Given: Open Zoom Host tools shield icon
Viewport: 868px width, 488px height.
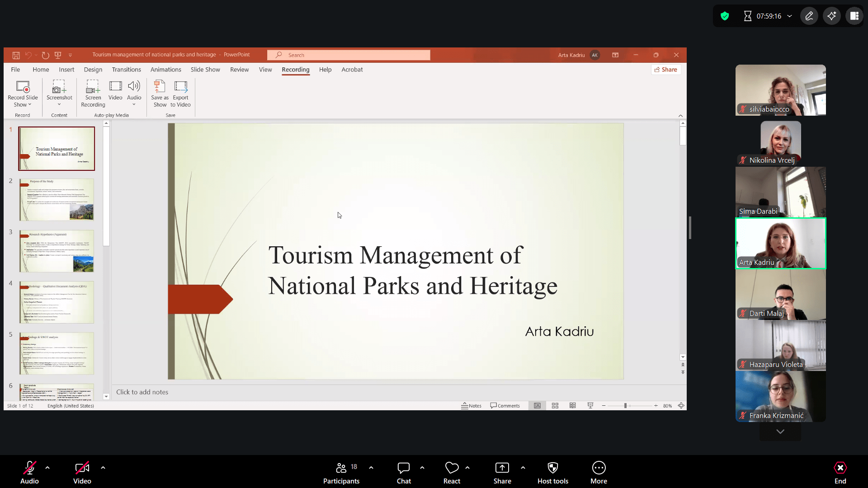Looking at the screenshot, I should click(552, 468).
